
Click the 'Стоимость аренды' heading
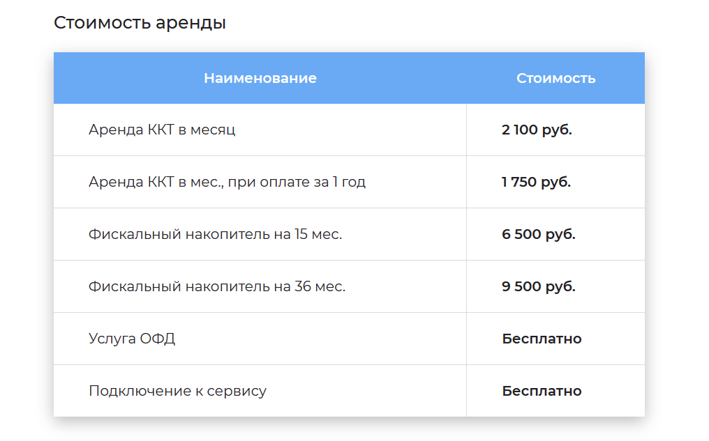pyautogui.click(x=140, y=22)
